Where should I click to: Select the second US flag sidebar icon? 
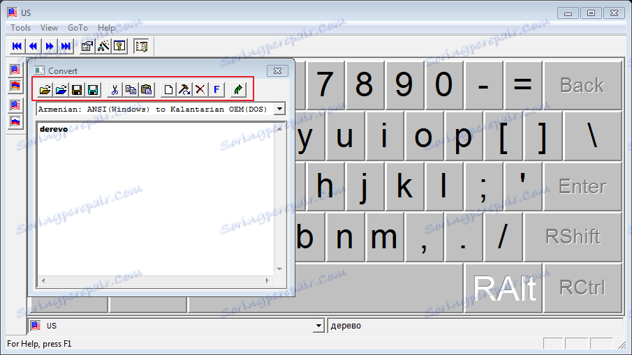15,105
